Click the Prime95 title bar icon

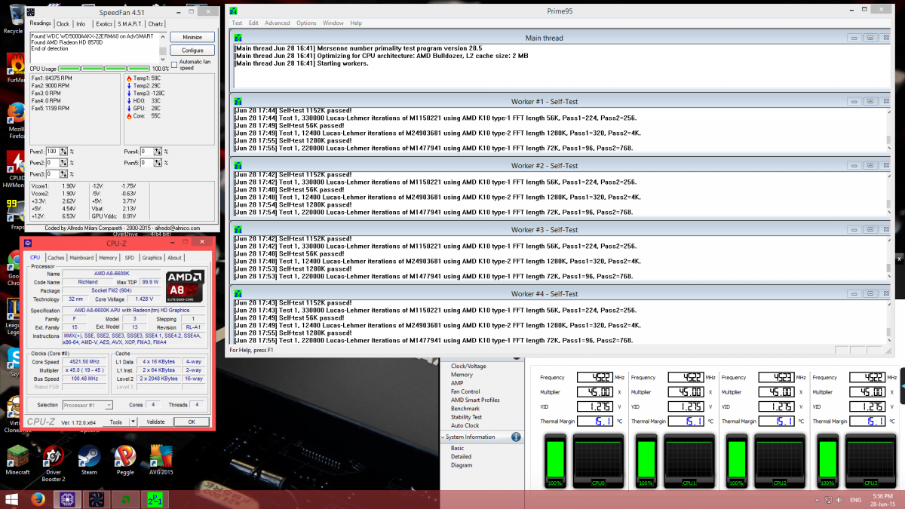pyautogui.click(x=234, y=13)
